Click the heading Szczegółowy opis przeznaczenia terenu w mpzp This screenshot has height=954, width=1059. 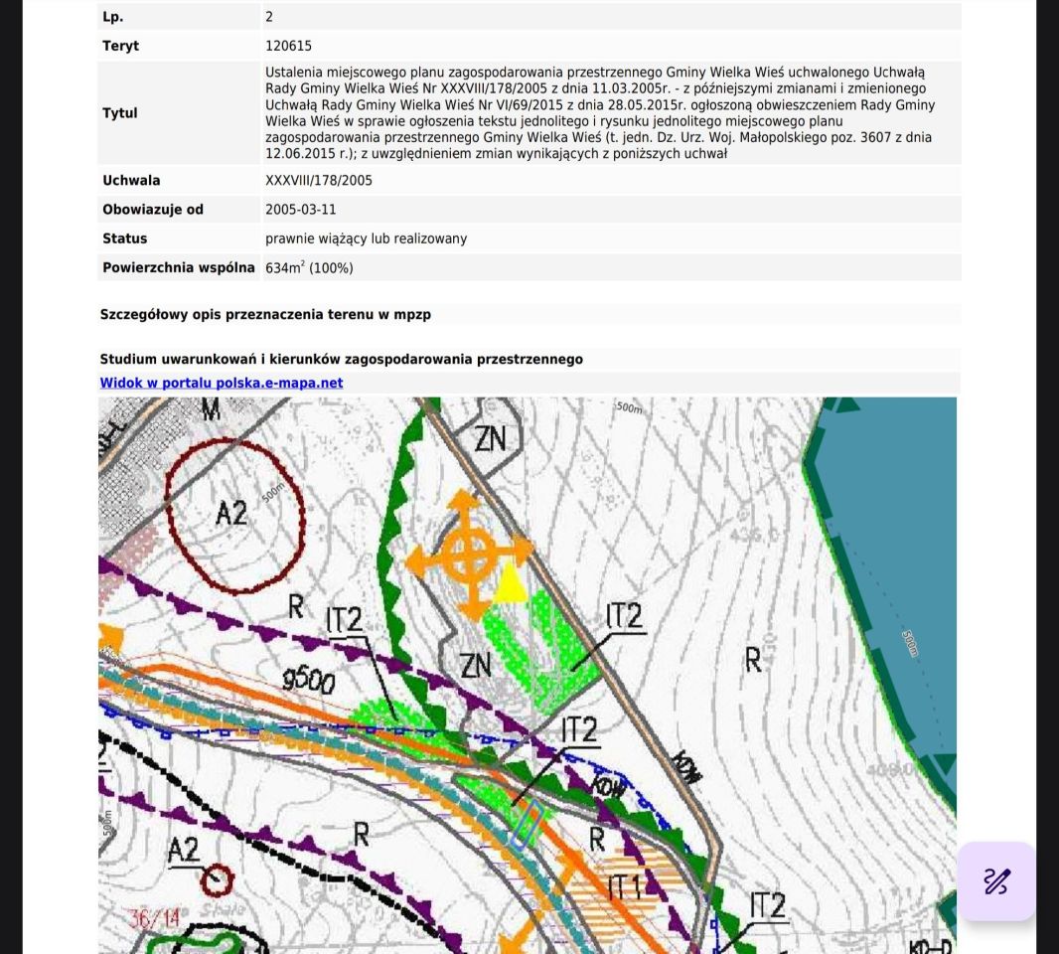point(265,314)
